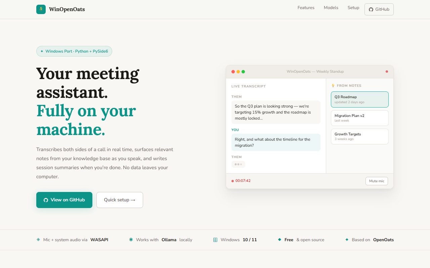This screenshot has width=430, height=268.
Task: Click the Windows Port Python + PySide6 badge
Action: tap(74, 51)
